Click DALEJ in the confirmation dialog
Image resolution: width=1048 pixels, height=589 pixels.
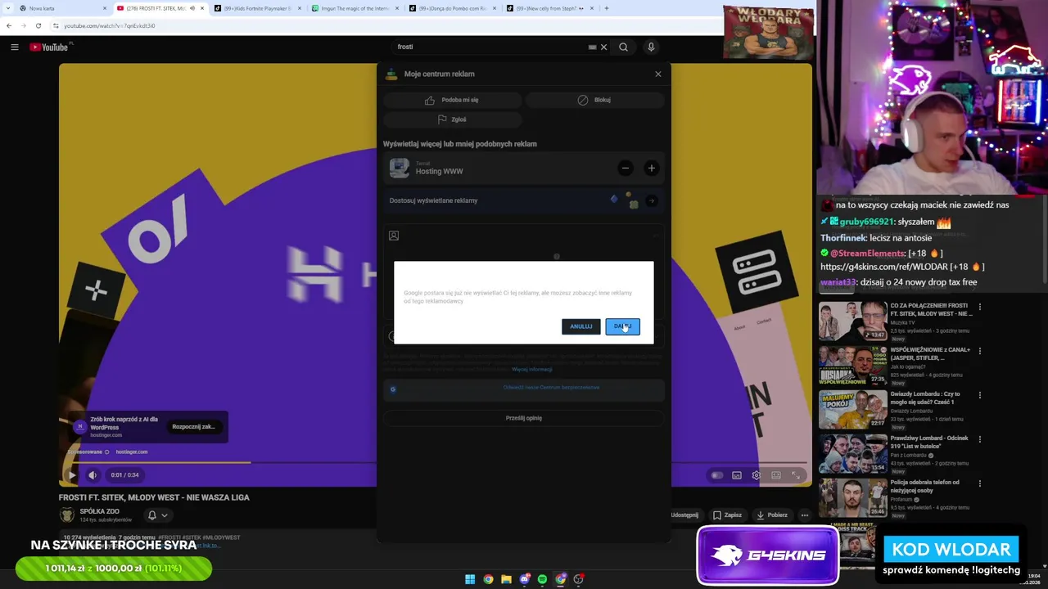[622, 326]
